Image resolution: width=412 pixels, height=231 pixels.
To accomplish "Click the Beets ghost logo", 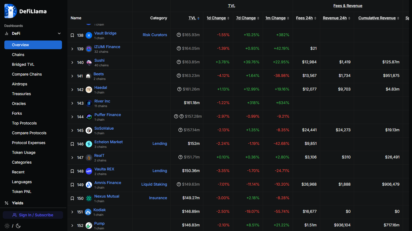I will [88, 76].
